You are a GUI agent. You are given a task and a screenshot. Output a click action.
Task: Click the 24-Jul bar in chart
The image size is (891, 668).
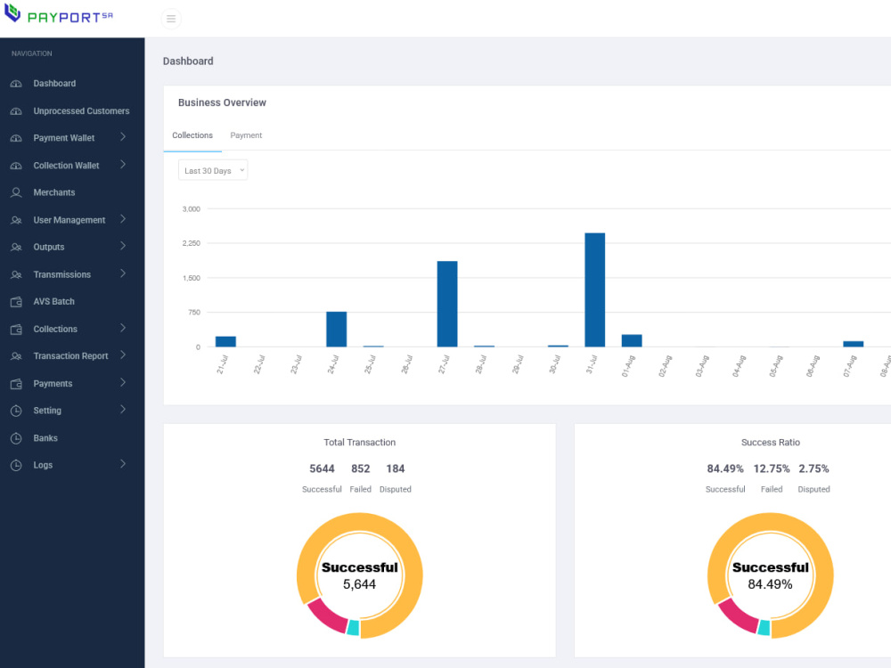tap(337, 330)
